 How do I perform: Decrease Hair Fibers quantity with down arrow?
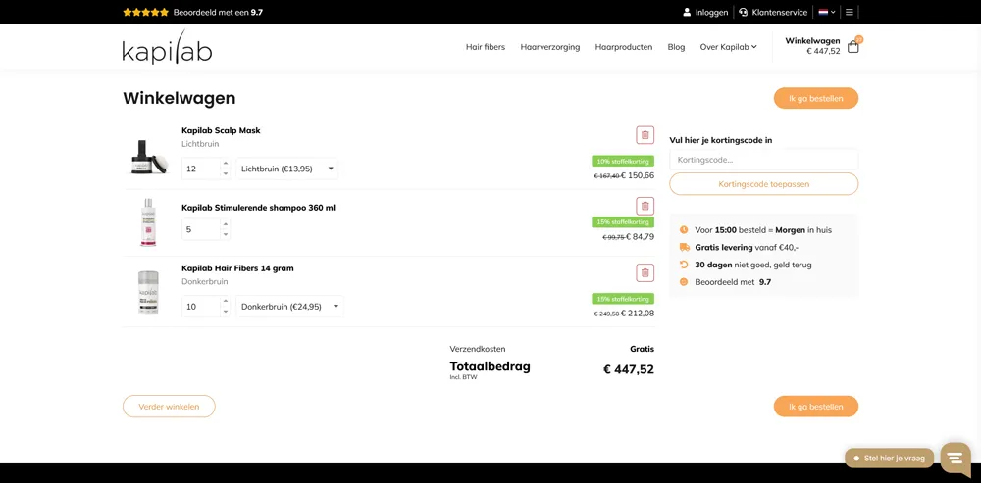point(226,312)
